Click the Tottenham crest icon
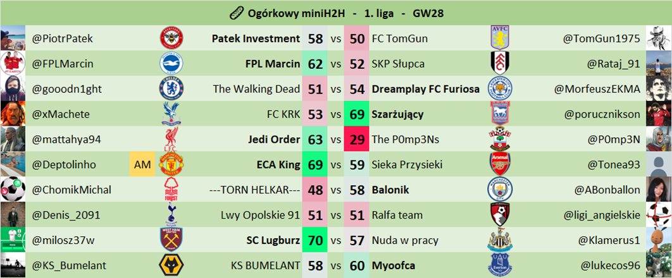The width and height of the screenshot is (672, 278). point(171,215)
